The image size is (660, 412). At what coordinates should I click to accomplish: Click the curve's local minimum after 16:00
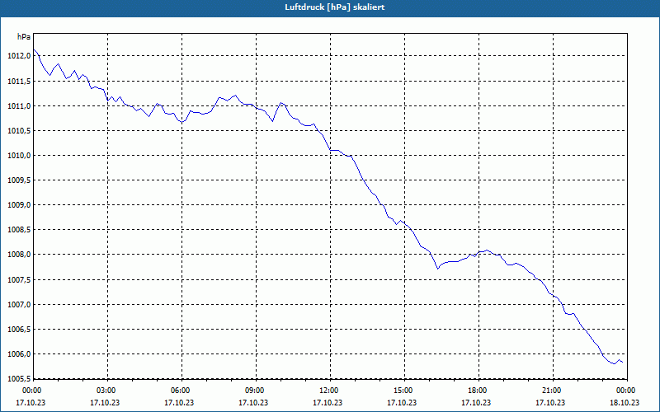(438, 269)
